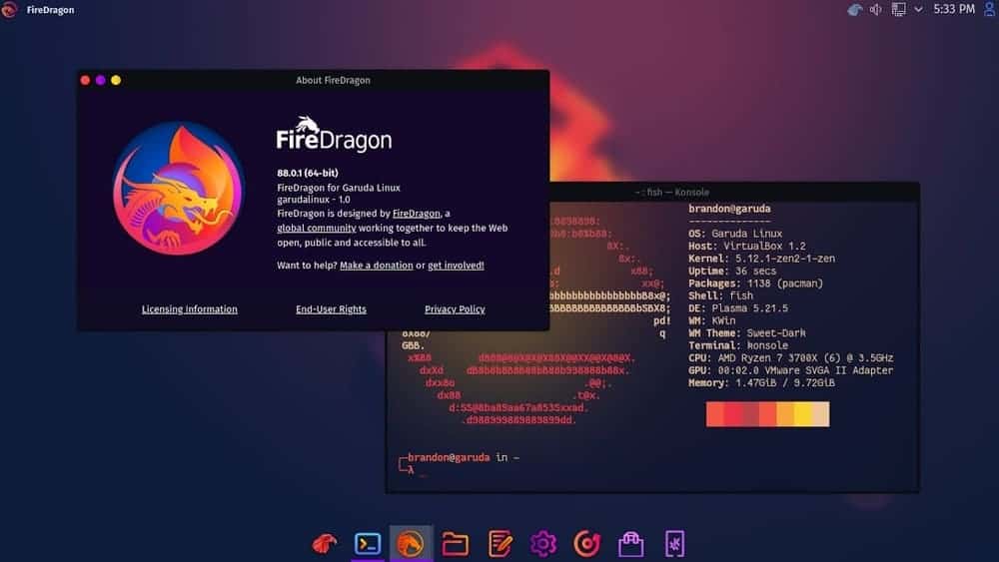
Task: Click the Host: VirtualBox 1.2 line in Konsole
Action: [x=746, y=246]
